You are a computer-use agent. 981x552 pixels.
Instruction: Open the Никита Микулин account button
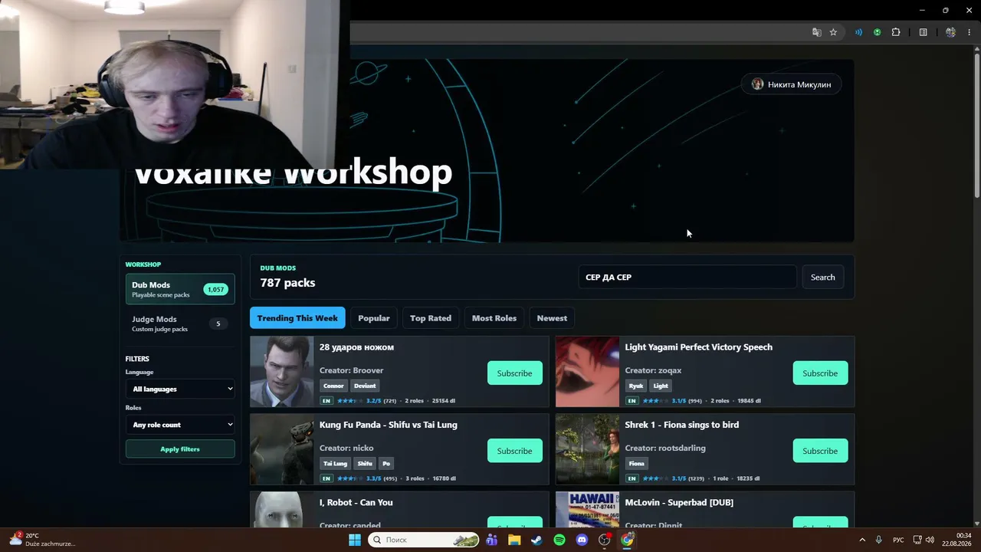pos(792,84)
